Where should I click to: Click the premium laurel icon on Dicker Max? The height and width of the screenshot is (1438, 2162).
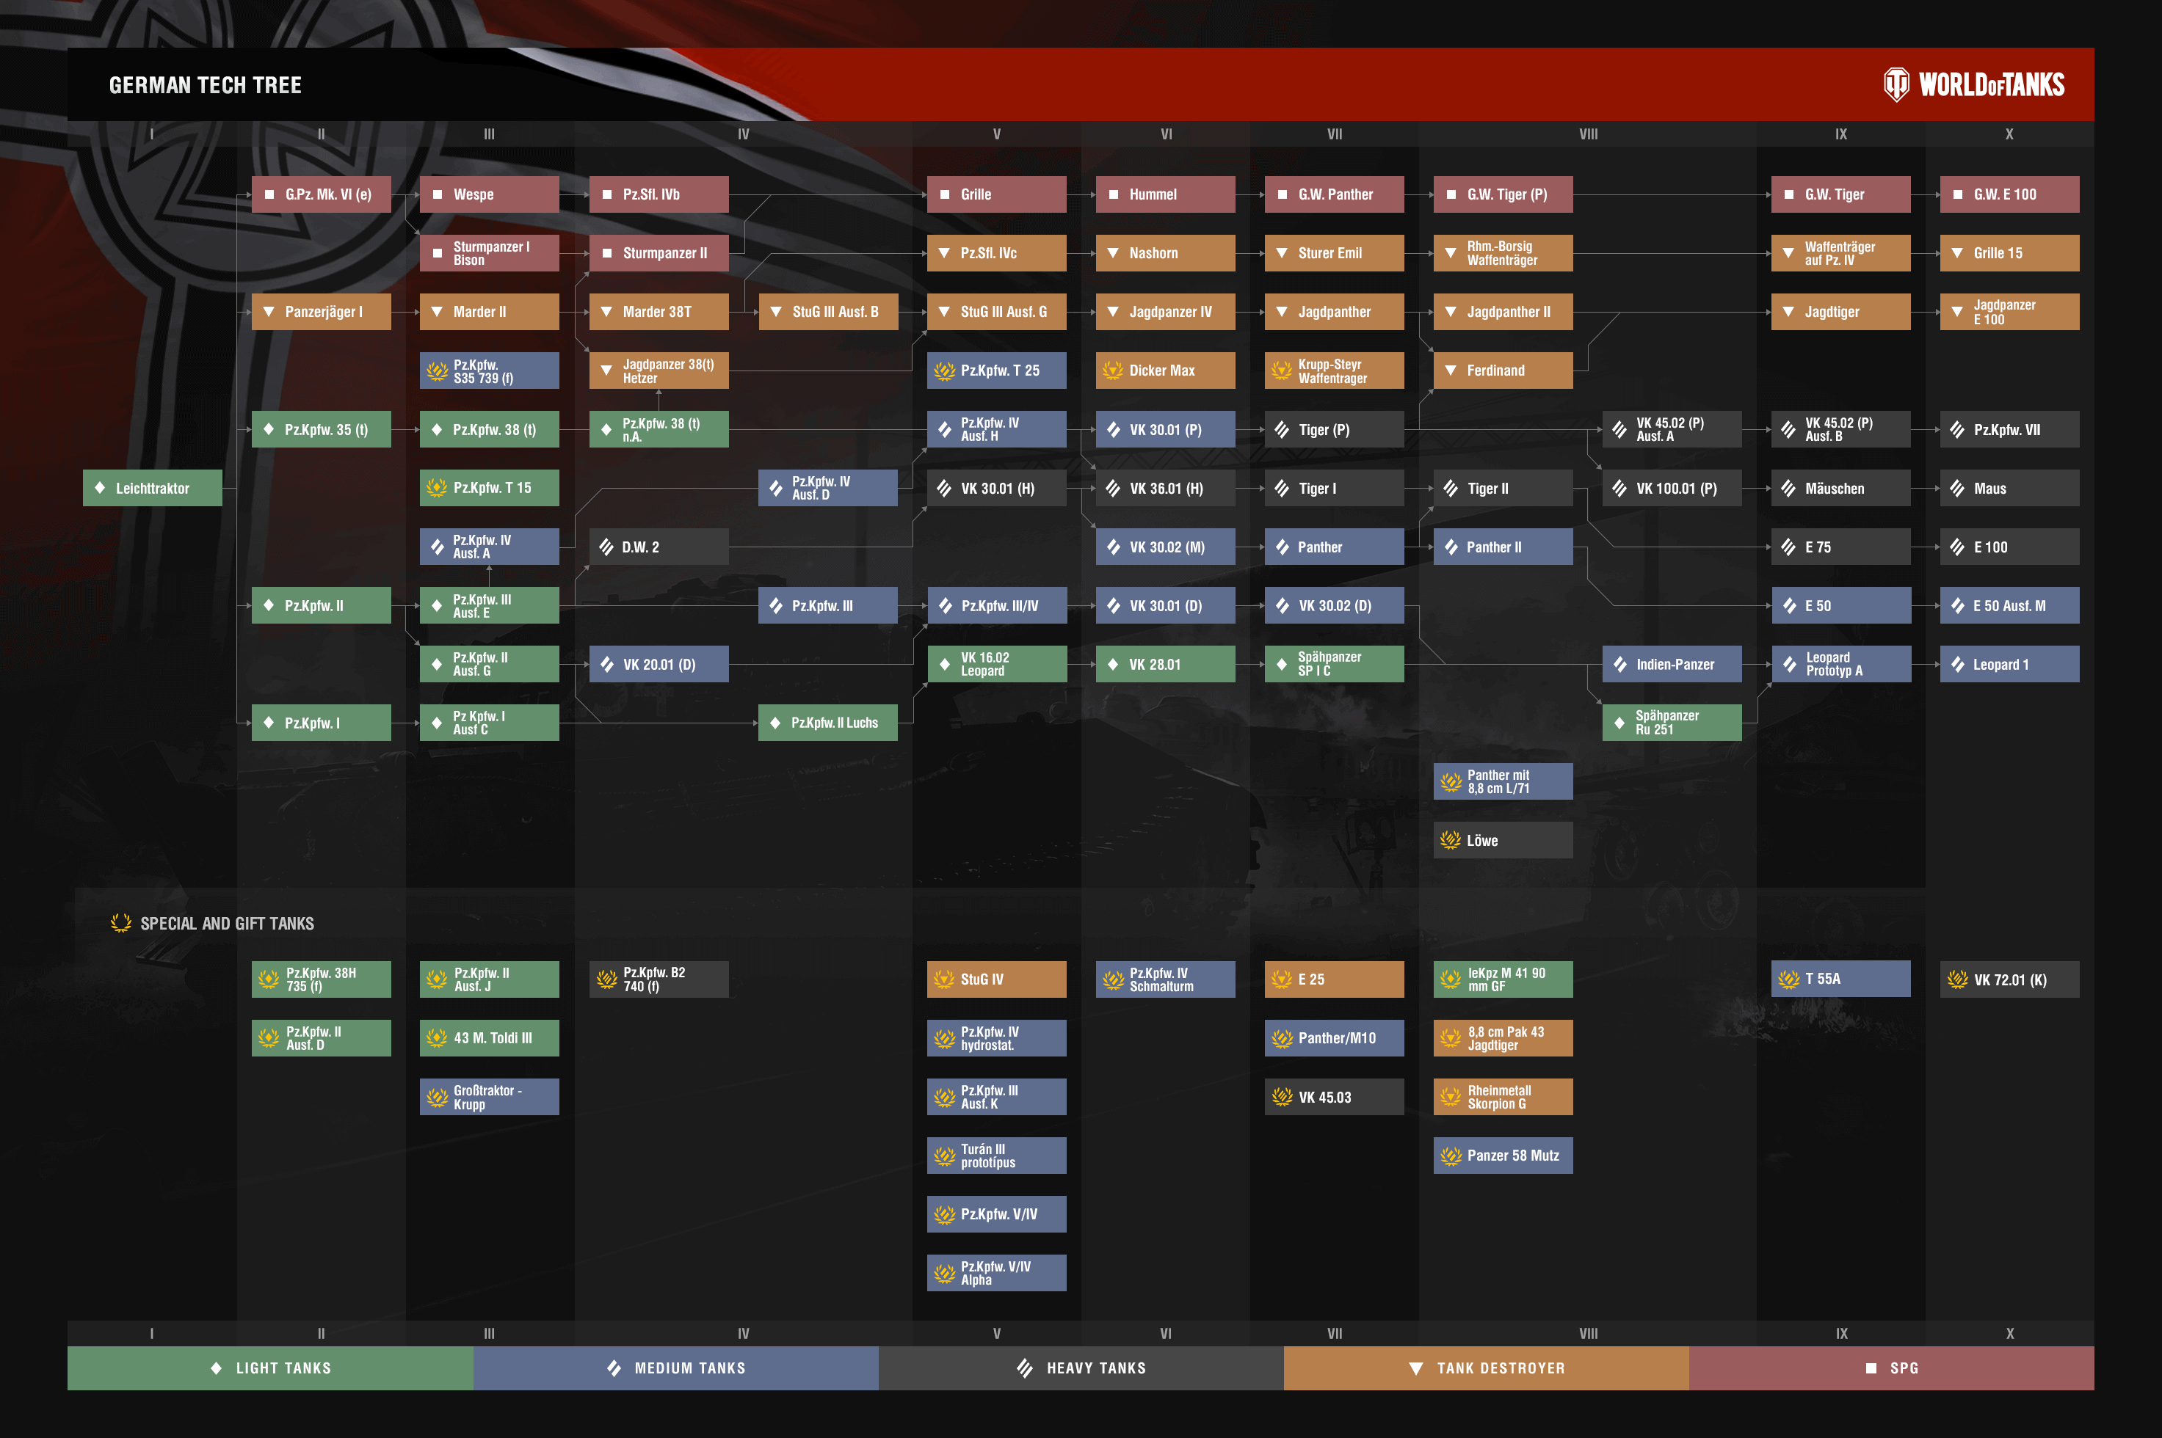tap(1113, 371)
